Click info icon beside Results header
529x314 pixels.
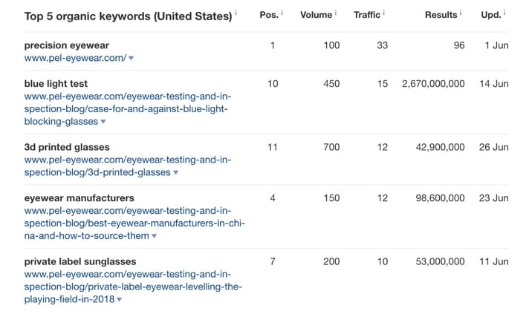461,13
